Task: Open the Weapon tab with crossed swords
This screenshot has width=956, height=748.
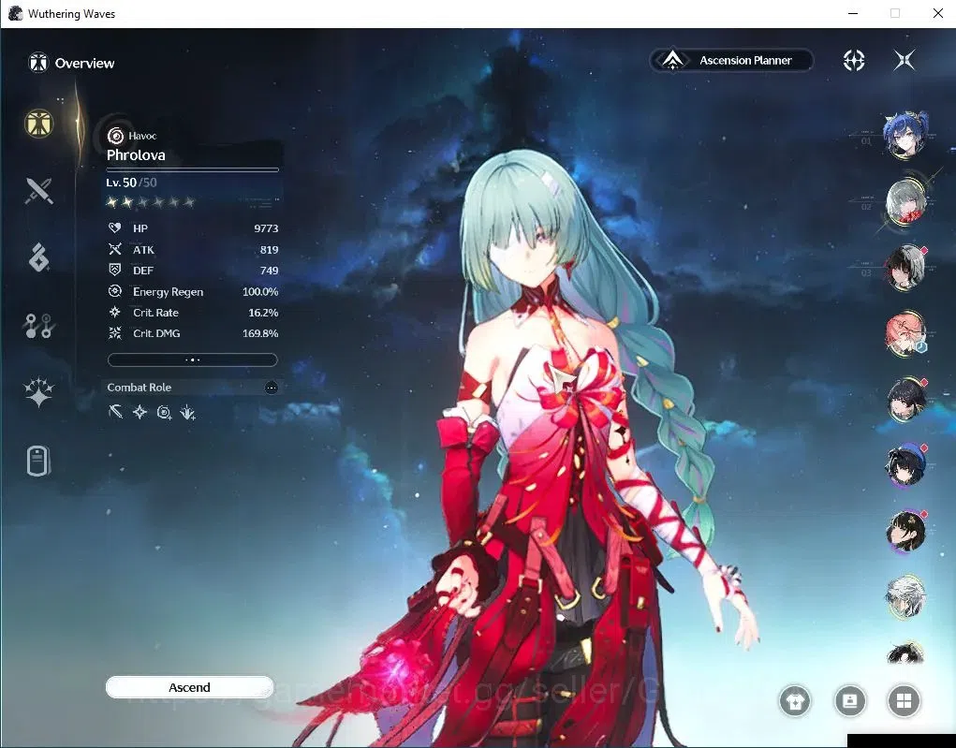Action: click(x=39, y=191)
